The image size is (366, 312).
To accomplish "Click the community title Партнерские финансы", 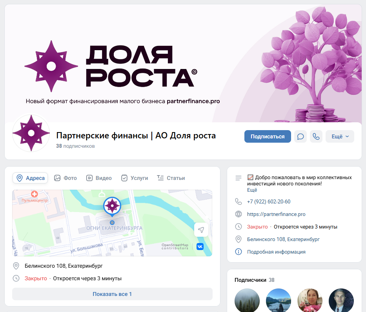I will pyautogui.click(x=136, y=136).
